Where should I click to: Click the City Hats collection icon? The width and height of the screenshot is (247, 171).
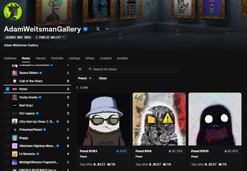click(x=15, y=121)
